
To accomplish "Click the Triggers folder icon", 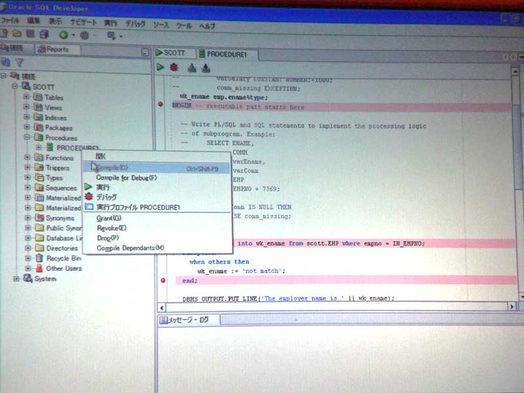I will [39, 167].
